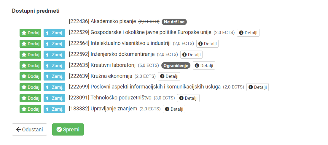Click substitute icon on Inženjersko dokumentiranje Zamj.
This screenshot has height=145, width=328.
[x=47, y=55]
